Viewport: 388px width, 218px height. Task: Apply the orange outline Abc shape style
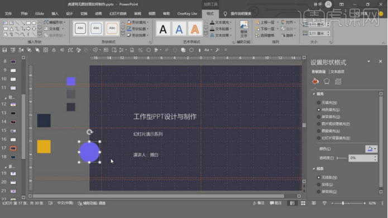112,28
